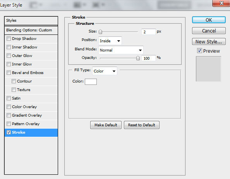Enable the Inner Shadow checkbox
230x179 pixels.
tap(9, 47)
